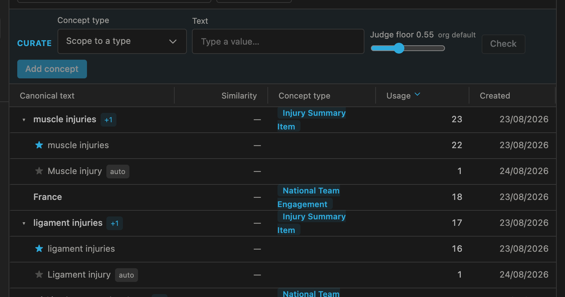This screenshot has height=297, width=565.
Task: Click the Injury Summary Item tag for muscle injuries
Action: point(311,120)
